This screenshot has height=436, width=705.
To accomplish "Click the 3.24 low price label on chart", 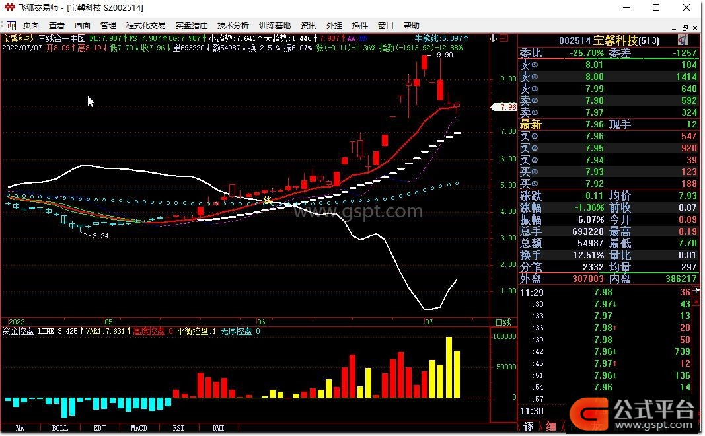I will [100, 236].
